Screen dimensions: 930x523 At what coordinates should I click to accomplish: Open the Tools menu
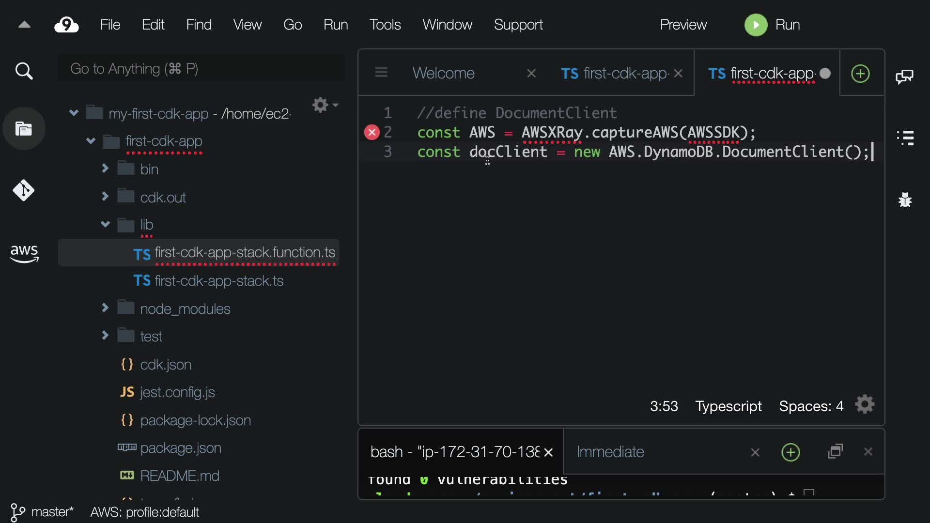(x=385, y=25)
